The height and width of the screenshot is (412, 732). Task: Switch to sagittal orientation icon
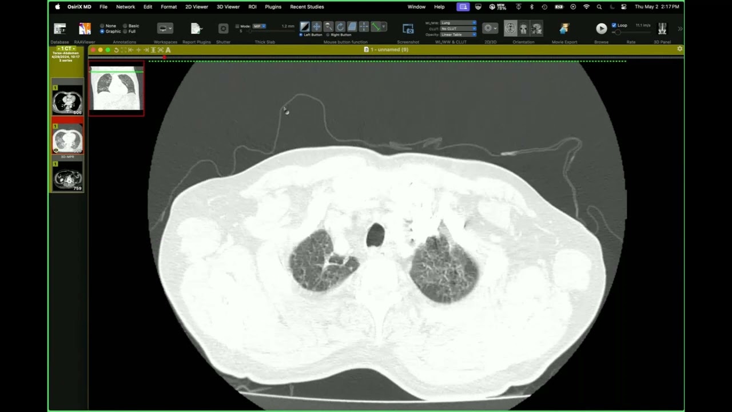coord(536,29)
